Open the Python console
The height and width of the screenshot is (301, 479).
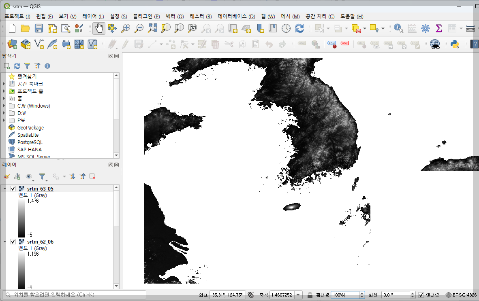tap(454, 44)
